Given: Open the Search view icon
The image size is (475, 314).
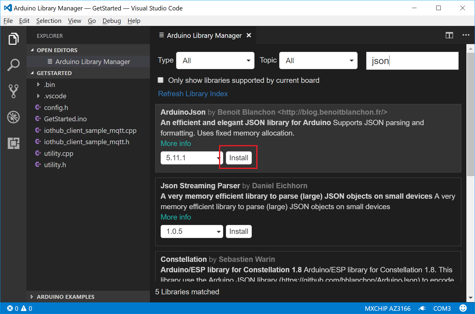Looking at the screenshot, I should [13, 65].
